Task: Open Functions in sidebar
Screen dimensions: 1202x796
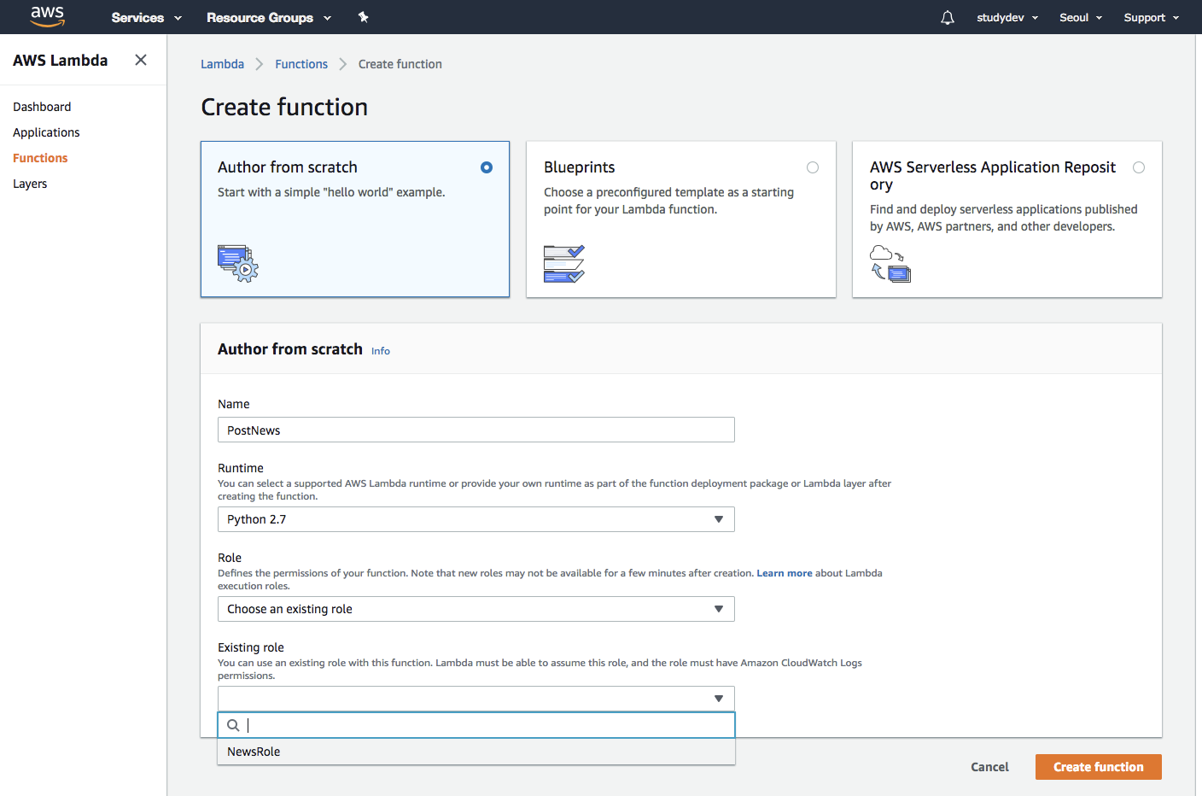Action: pos(40,158)
